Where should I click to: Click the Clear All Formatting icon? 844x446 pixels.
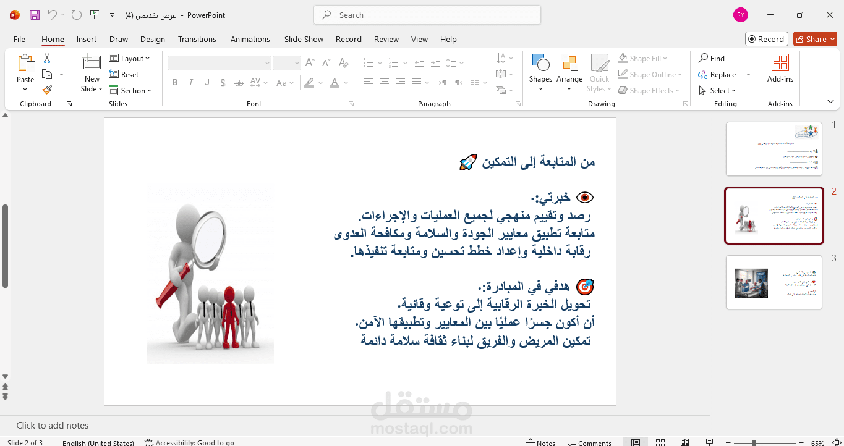[x=344, y=62]
